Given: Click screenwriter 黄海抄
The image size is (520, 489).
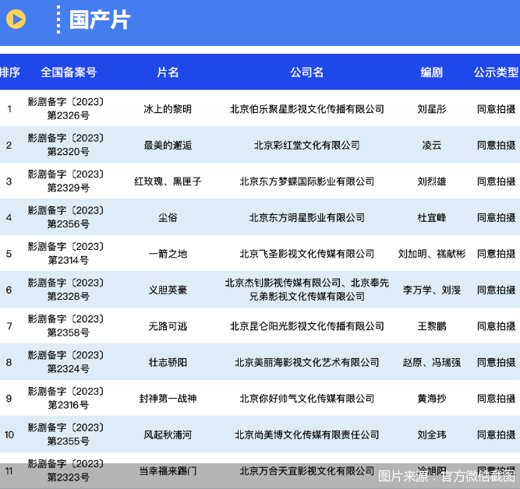Looking at the screenshot, I should coord(431,399).
